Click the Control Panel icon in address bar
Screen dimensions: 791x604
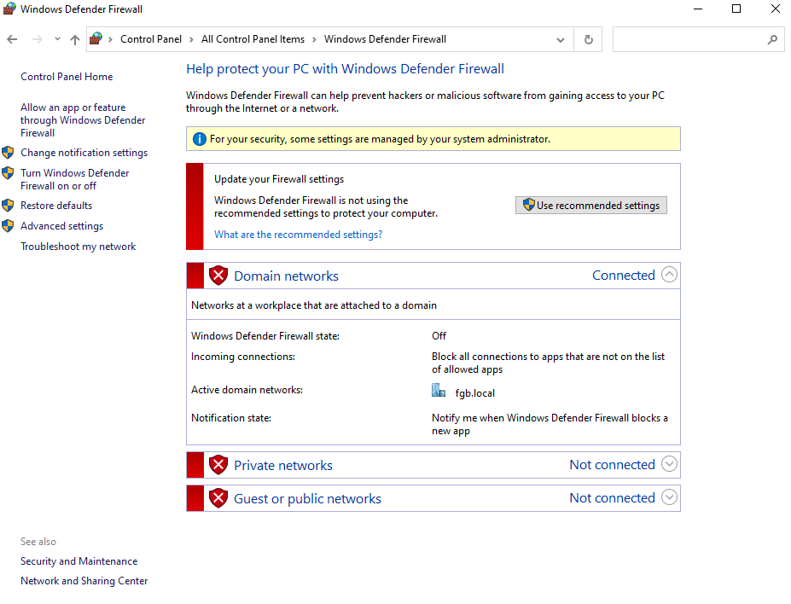[x=96, y=39]
